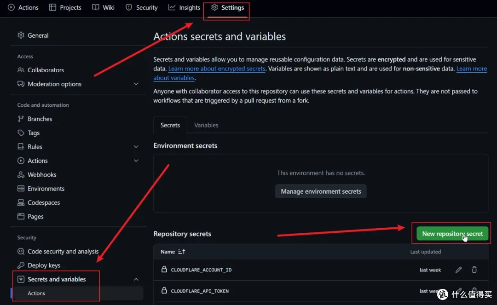The image size is (497, 305).
Task: Open the Security tab
Action: point(141,7)
